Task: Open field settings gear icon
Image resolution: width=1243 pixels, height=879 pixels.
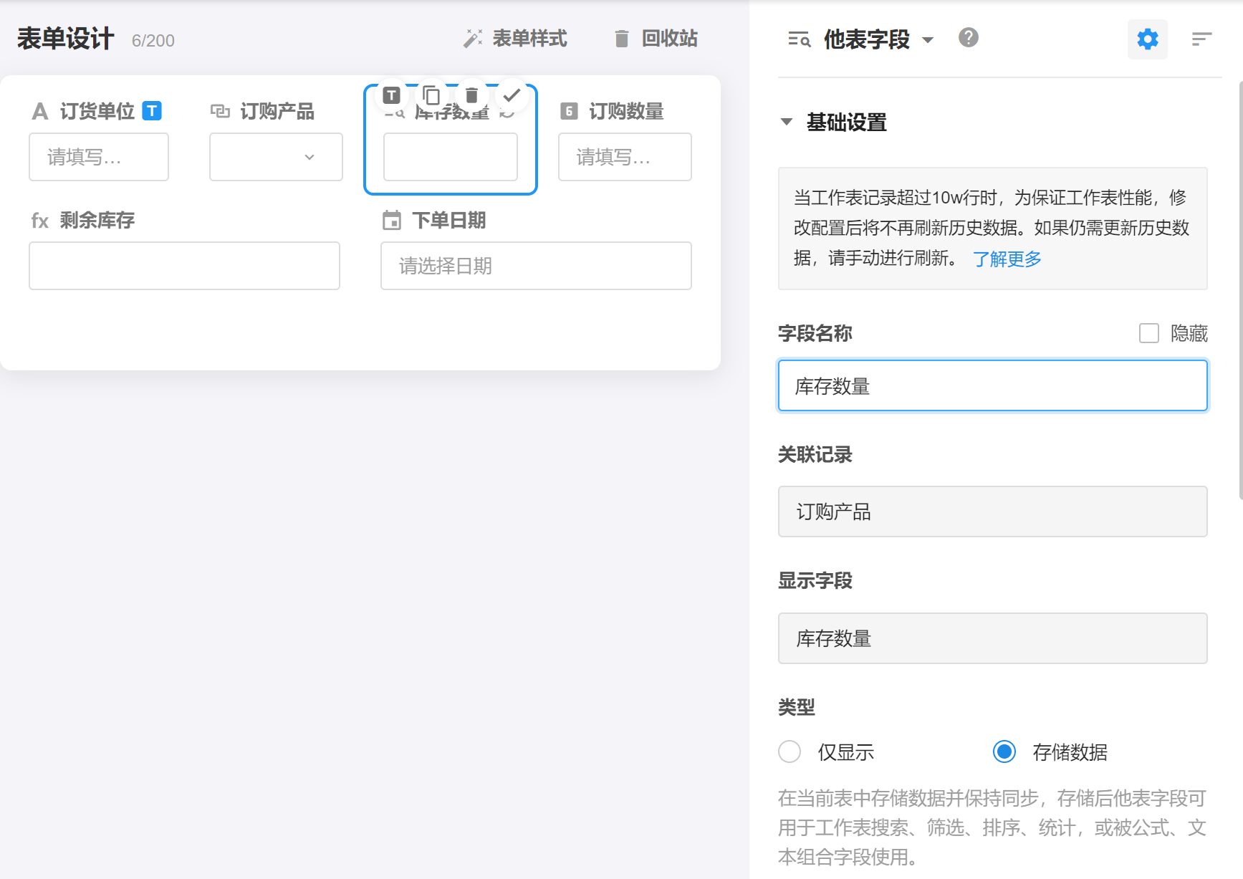Action: pyautogui.click(x=1147, y=39)
